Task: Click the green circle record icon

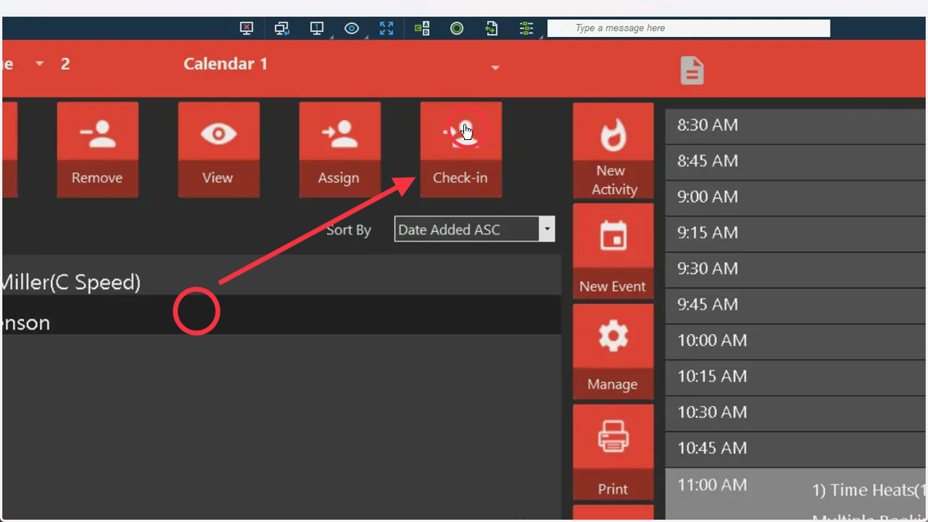Action: pos(457,29)
